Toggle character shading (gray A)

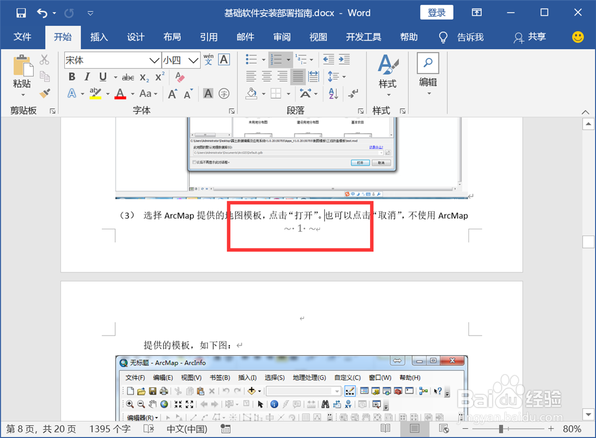[208, 93]
